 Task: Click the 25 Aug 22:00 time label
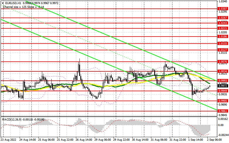(65, 140)
